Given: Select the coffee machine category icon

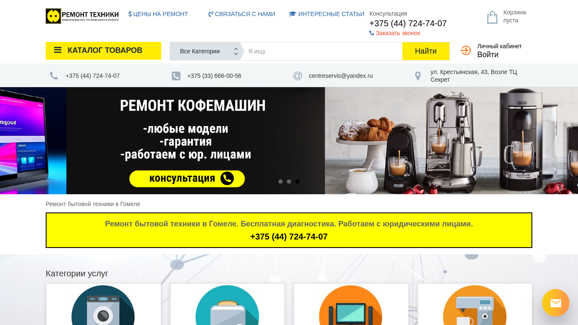Looking at the screenshot, I should pos(474,306).
